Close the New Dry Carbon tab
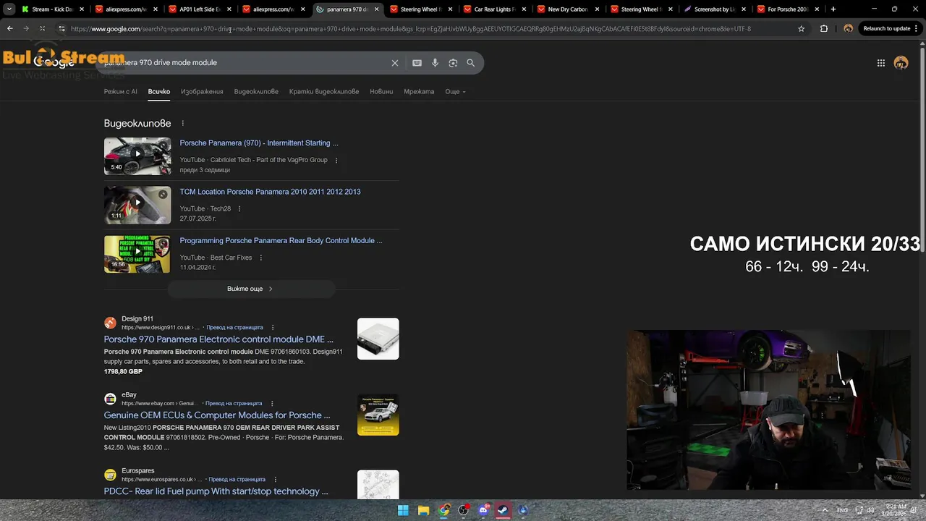926x521 pixels. (x=597, y=9)
